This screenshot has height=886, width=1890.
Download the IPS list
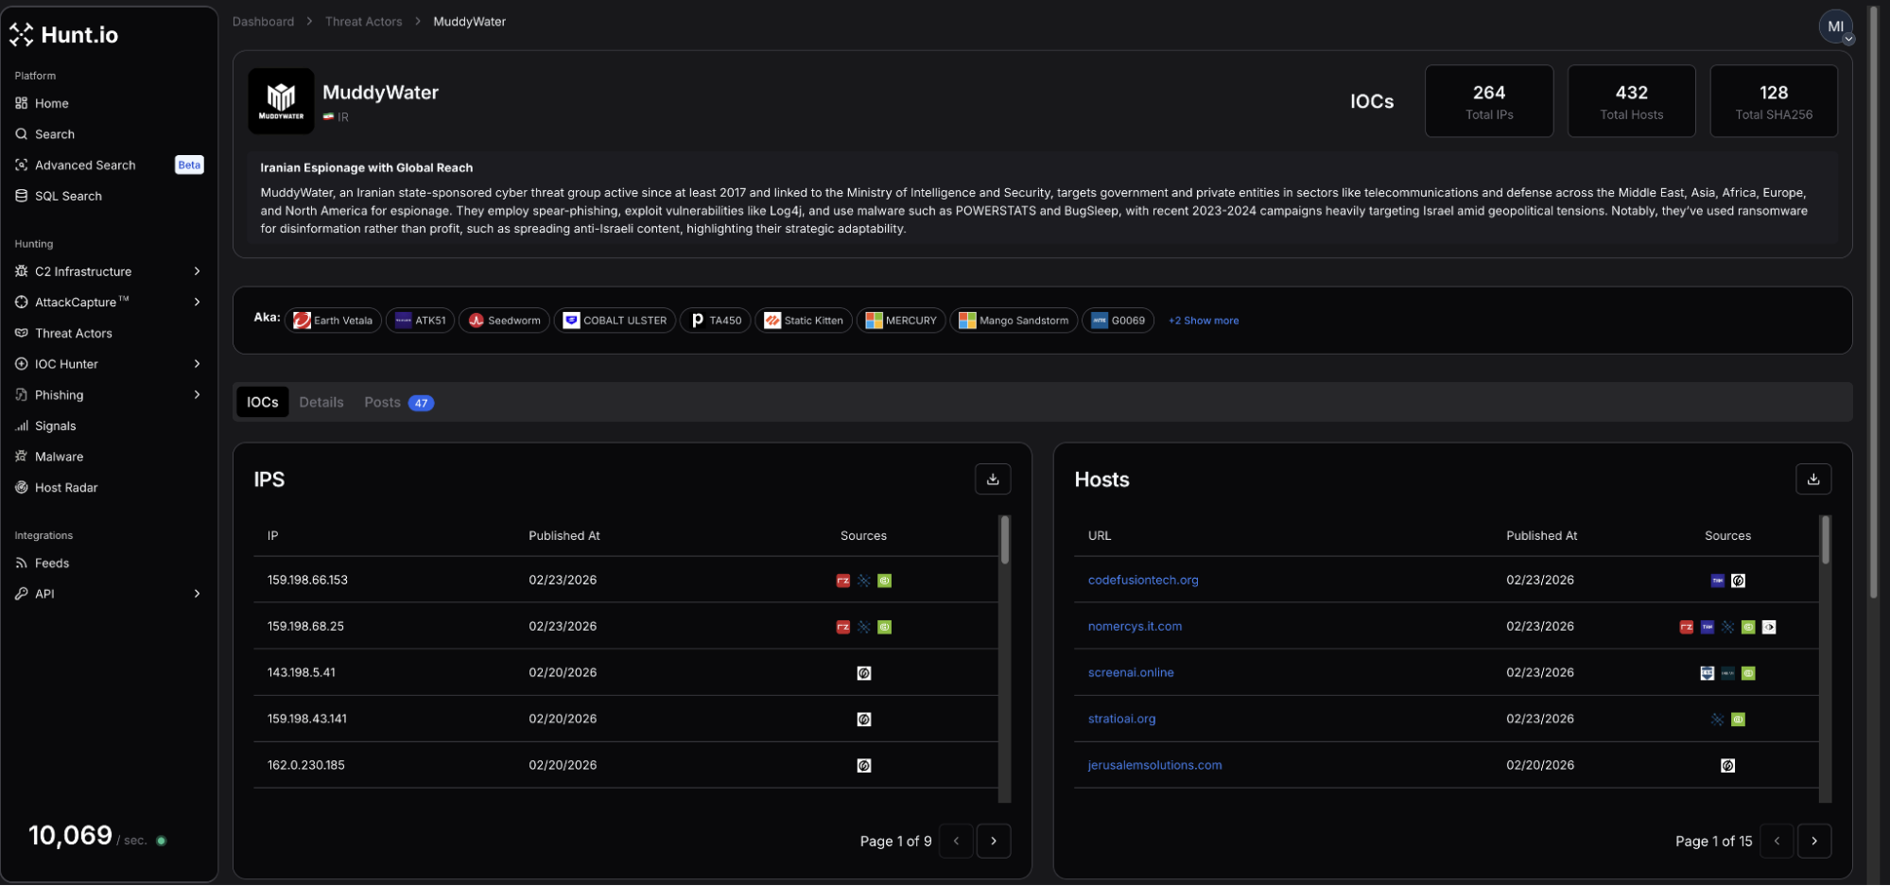pos(992,479)
